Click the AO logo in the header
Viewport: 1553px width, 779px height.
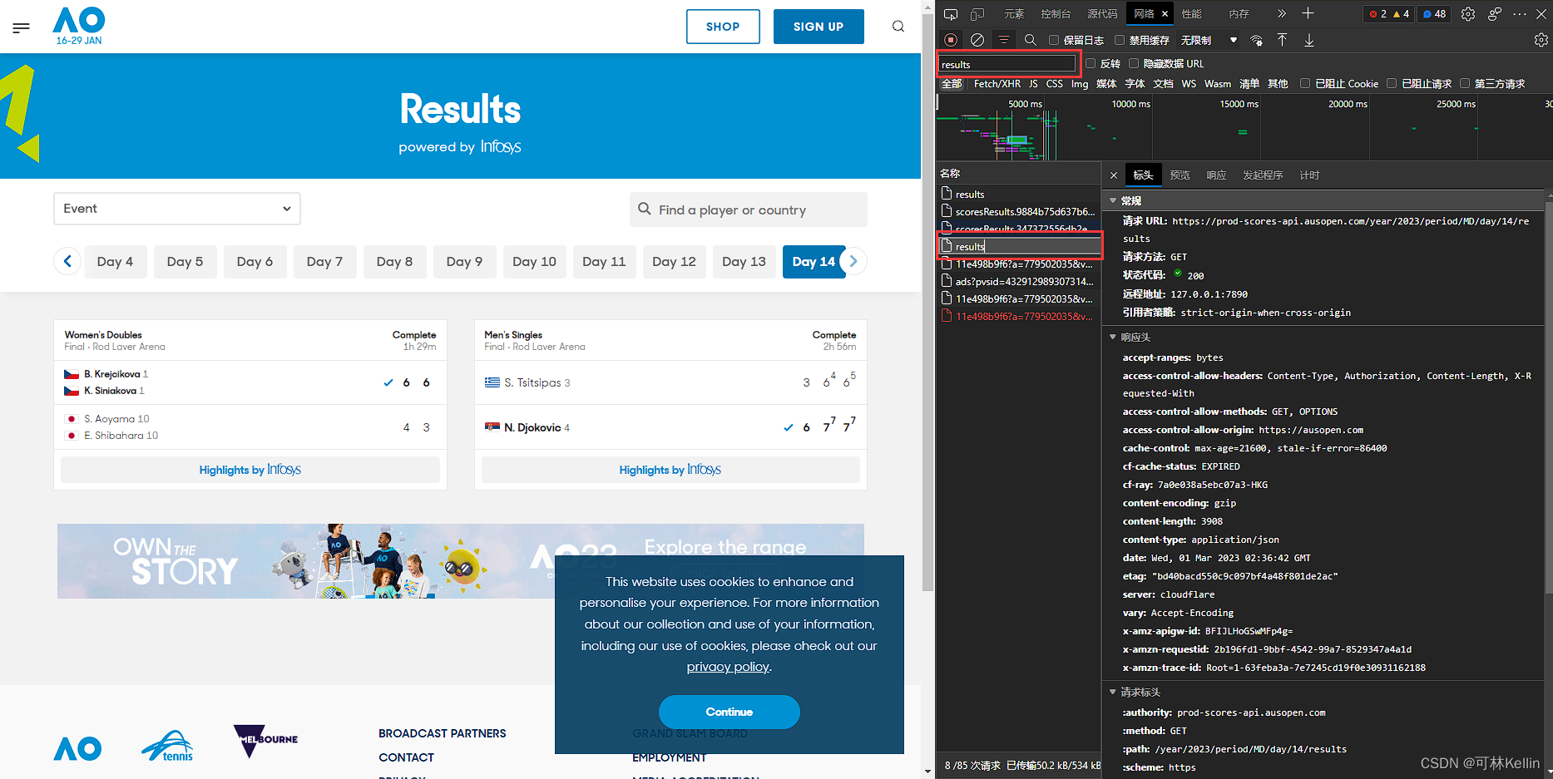coord(79,26)
